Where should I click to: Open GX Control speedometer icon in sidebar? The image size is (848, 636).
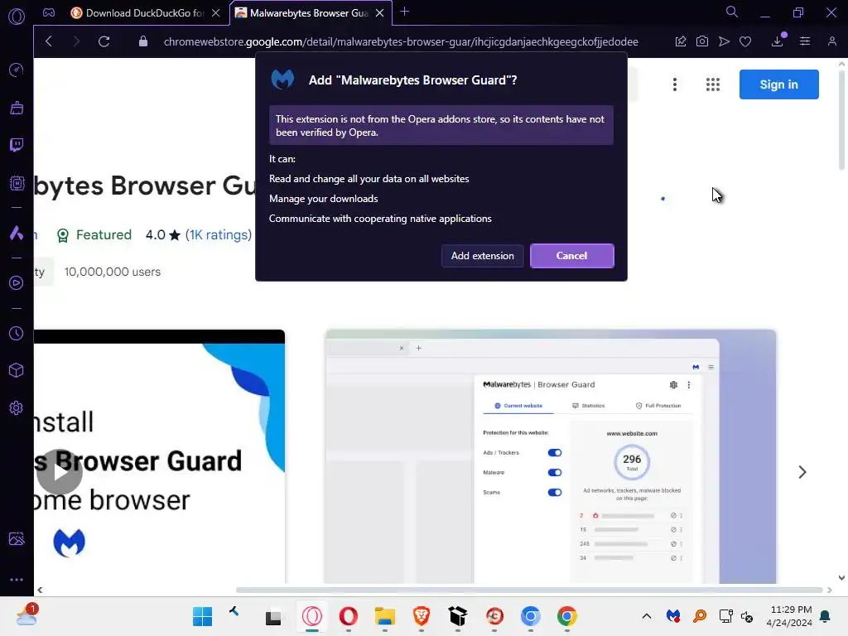coord(17,70)
